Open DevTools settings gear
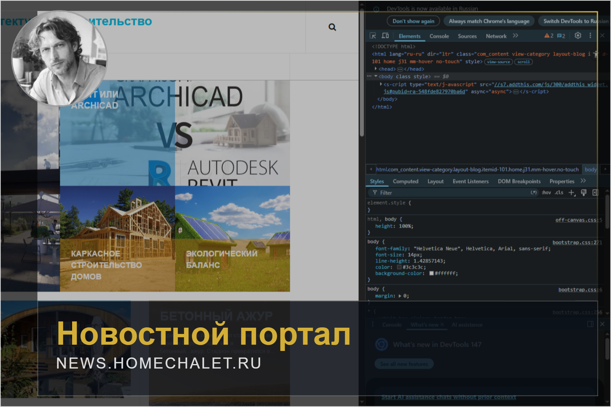This screenshot has height=407, width=611. (578, 35)
